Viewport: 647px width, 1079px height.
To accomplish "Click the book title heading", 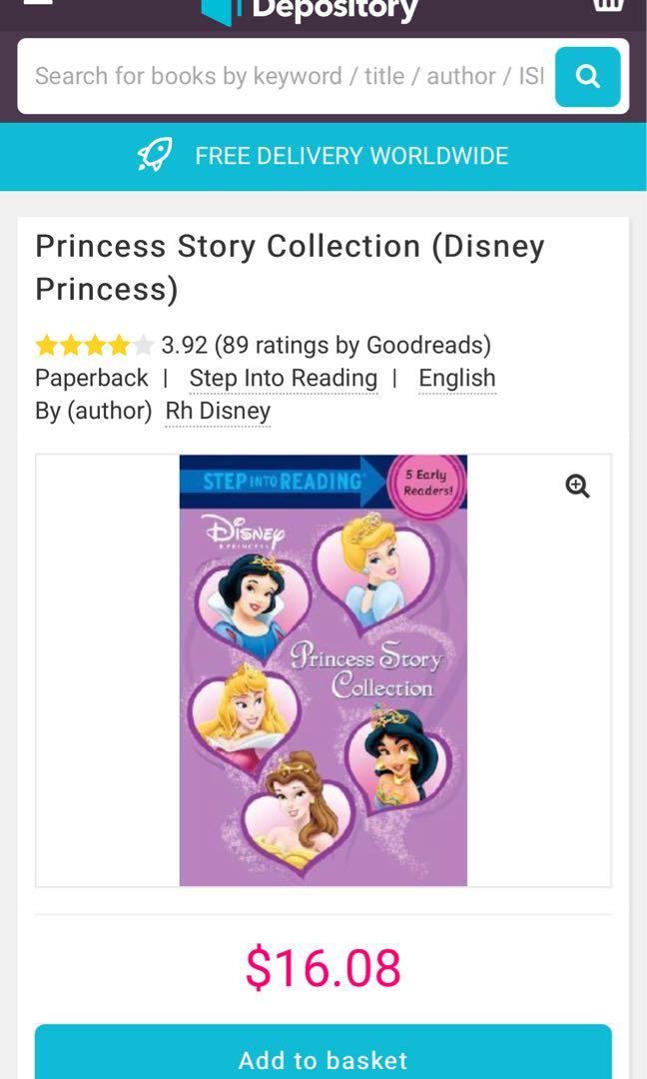I will [290, 265].
